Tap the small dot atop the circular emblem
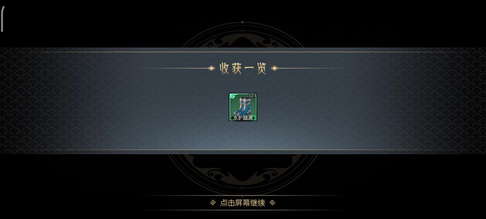The width and height of the screenshot is (486, 219). tap(243, 23)
